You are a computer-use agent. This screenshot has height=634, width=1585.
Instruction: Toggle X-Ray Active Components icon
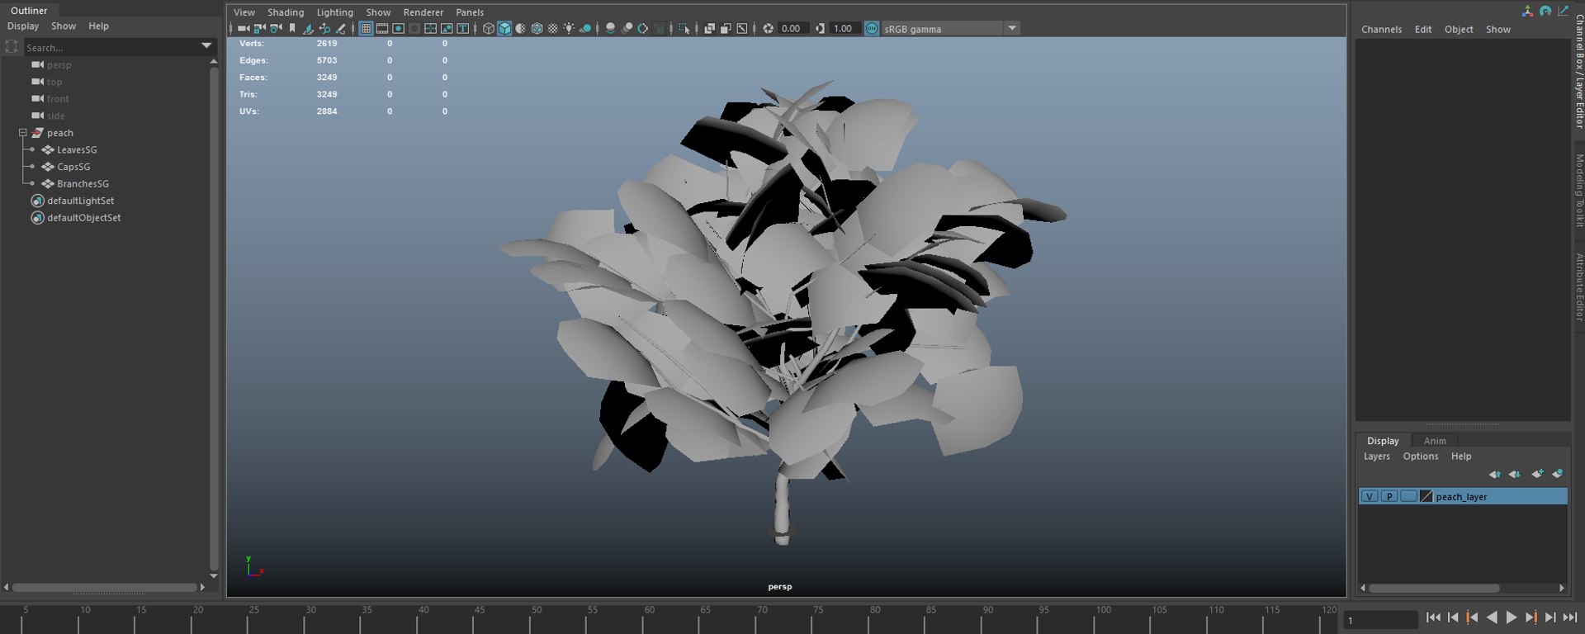[x=726, y=28]
